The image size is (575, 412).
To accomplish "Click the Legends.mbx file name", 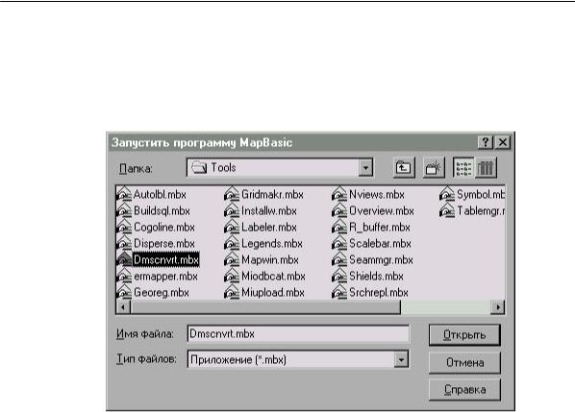I will click(272, 244).
